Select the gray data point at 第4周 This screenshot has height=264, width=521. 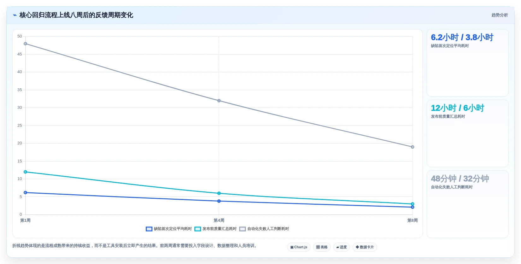[219, 101]
